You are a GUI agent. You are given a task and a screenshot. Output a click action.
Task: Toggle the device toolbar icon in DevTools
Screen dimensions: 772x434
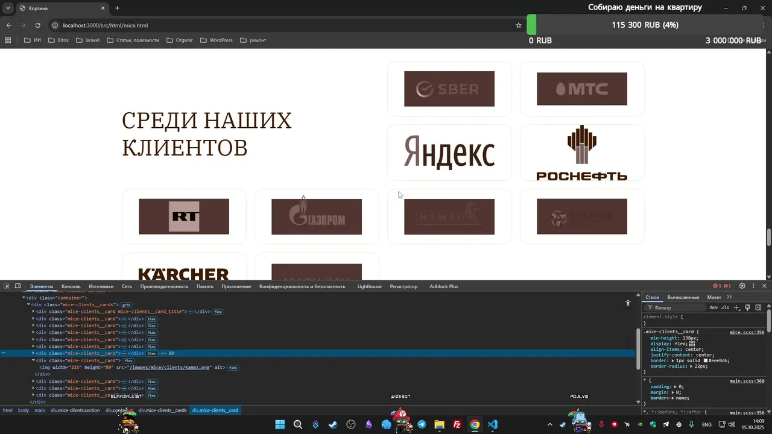(18, 286)
